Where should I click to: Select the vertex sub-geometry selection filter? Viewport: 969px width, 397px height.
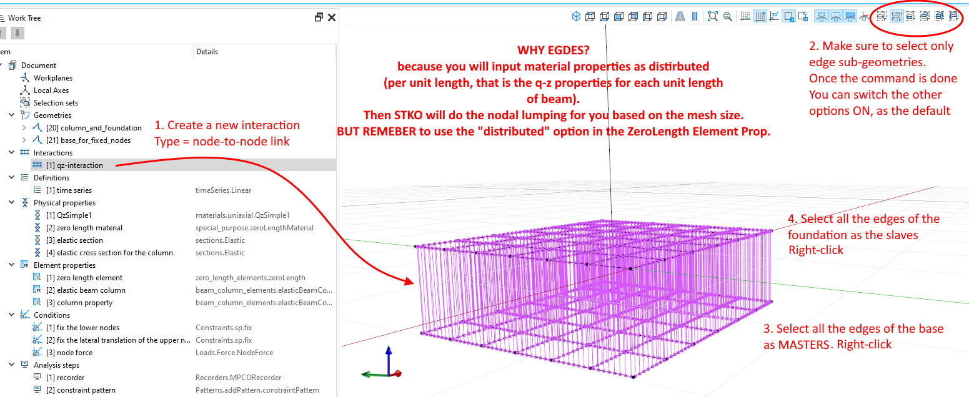click(x=882, y=17)
